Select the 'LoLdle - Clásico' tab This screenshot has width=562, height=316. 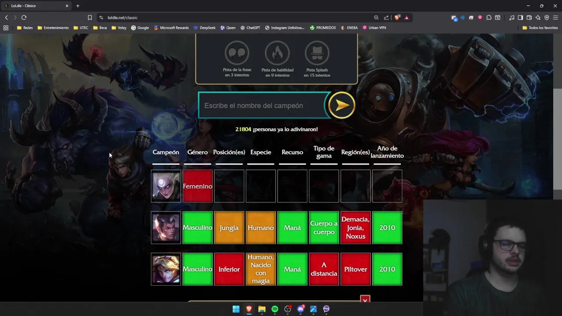coord(36,6)
